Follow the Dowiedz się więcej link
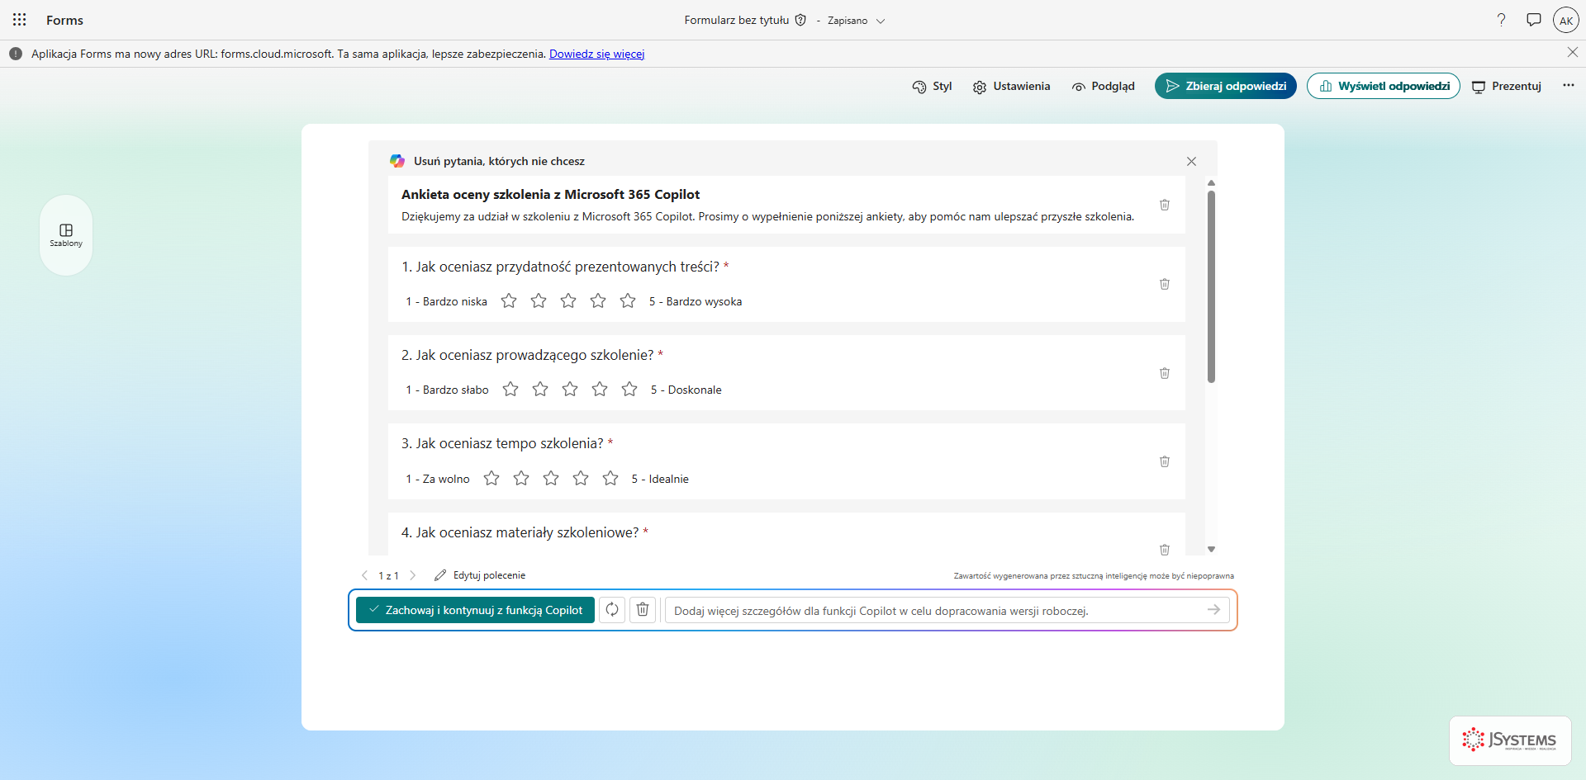Viewport: 1586px width, 780px height. tap(596, 54)
